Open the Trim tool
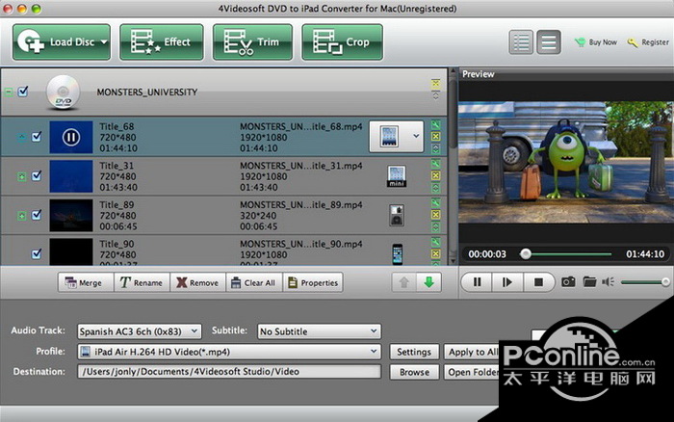This screenshot has height=422, width=674. pos(251,42)
